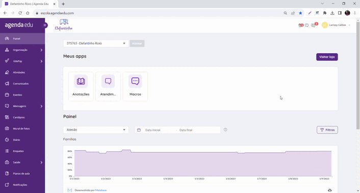This screenshot has height=193, width=360.
Task: Open the gift news icon in header
Action: [300, 25]
